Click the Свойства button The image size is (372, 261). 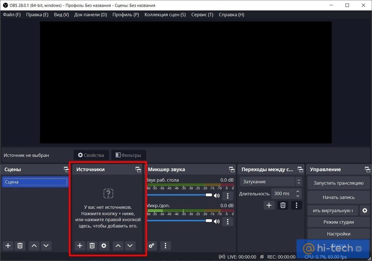pyautogui.click(x=91, y=155)
